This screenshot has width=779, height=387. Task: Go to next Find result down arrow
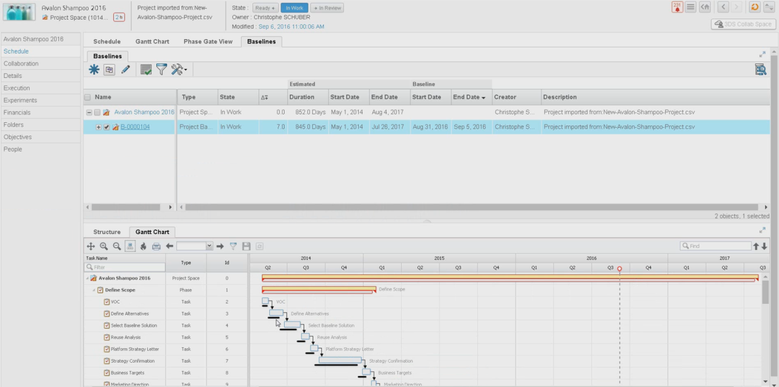[x=764, y=246]
